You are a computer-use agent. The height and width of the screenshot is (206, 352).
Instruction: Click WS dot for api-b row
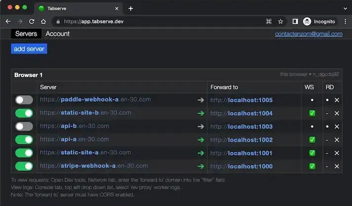[x=312, y=126]
